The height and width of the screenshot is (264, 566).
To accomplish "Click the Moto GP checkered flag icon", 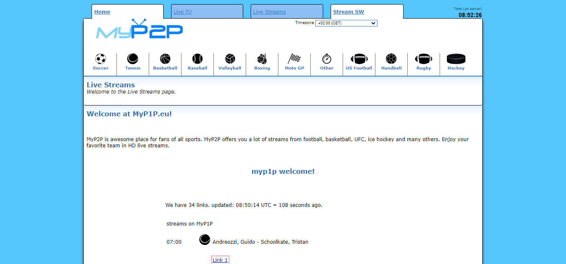I will [294, 59].
